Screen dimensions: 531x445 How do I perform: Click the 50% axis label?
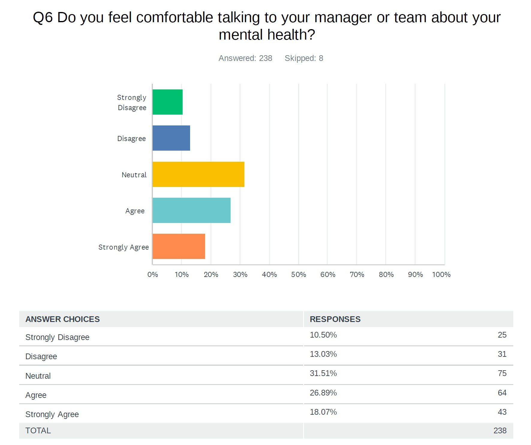click(x=298, y=275)
